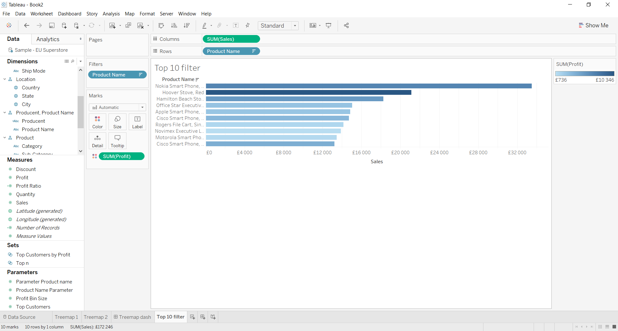Open the Analysis menu
This screenshot has height=331, width=618.
click(111, 14)
